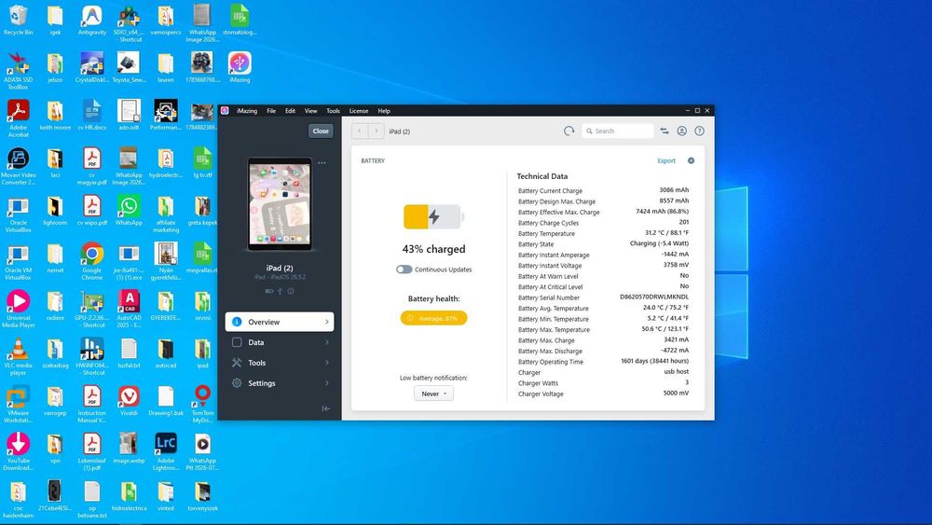932x525 pixels.
Task: Open Adobe Lightroom Classic desktop icon
Action: tap(166, 451)
